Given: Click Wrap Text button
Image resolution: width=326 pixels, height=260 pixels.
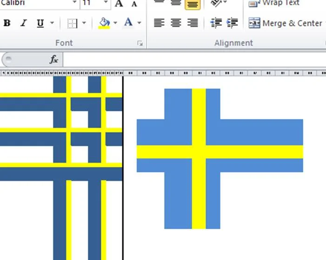Looking at the screenshot, I should 274,3.
